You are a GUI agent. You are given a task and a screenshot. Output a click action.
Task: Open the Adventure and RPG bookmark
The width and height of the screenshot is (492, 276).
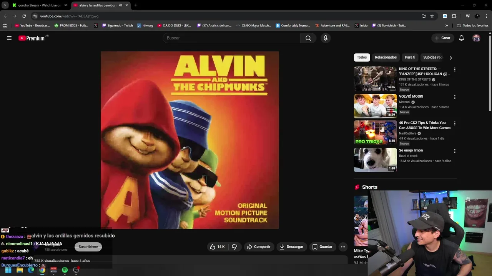(332, 26)
